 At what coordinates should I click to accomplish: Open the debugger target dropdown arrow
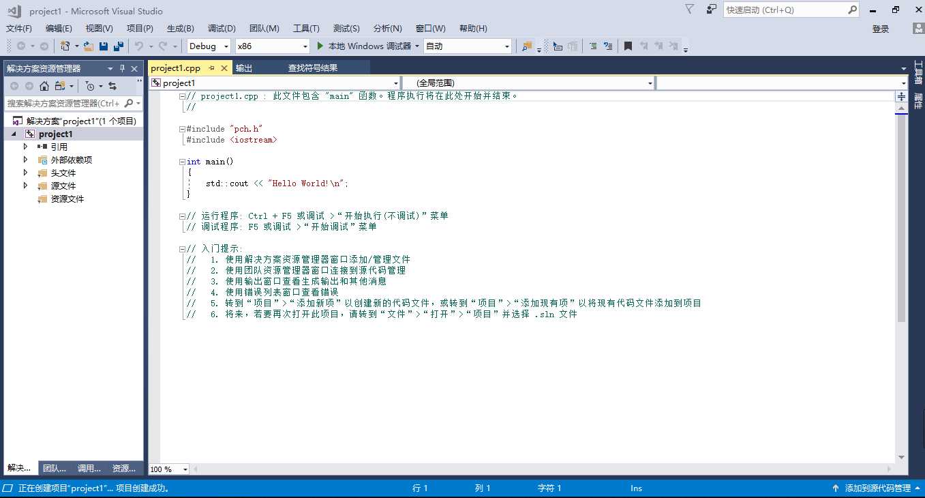(x=417, y=46)
